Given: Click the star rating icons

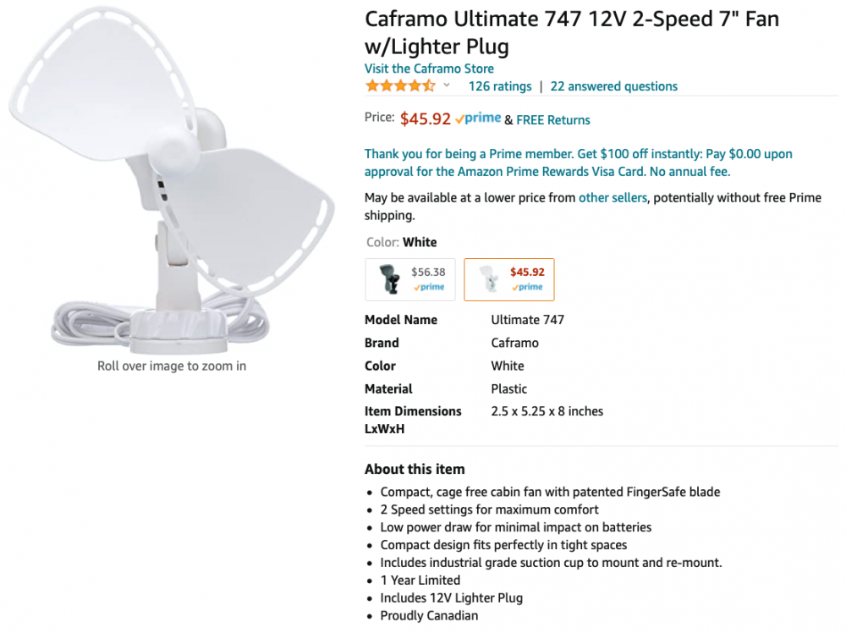Looking at the screenshot, I should (x=400, y=86).
